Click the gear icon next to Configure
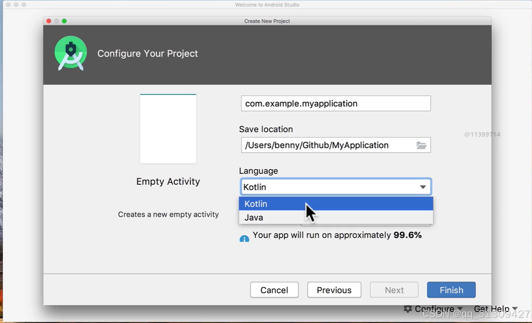 407,309
